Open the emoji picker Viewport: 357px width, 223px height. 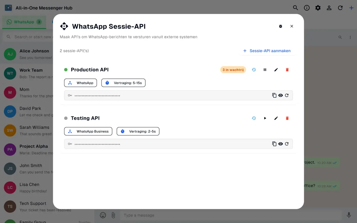(103, 215)
